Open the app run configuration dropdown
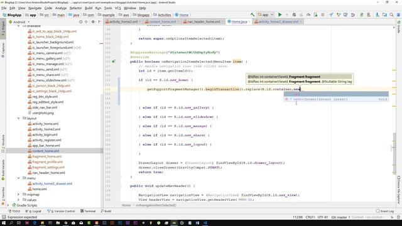The height and width of the screenshot is (226, 402). (266, 15)
